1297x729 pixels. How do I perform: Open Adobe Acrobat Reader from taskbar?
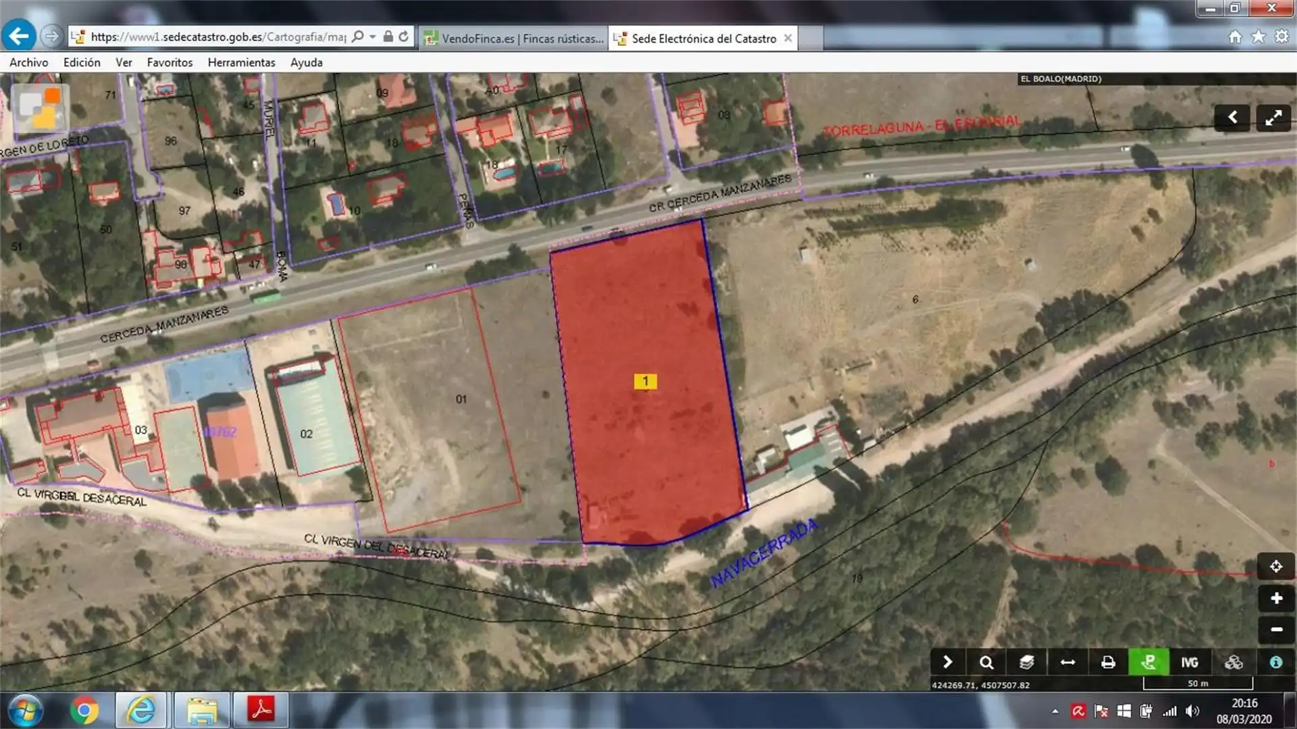coord(261,710)
